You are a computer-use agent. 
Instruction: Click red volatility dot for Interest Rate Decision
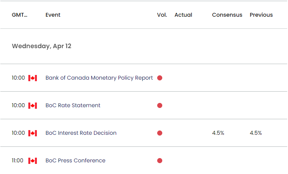pyautogui.click(x=160, y=133)
